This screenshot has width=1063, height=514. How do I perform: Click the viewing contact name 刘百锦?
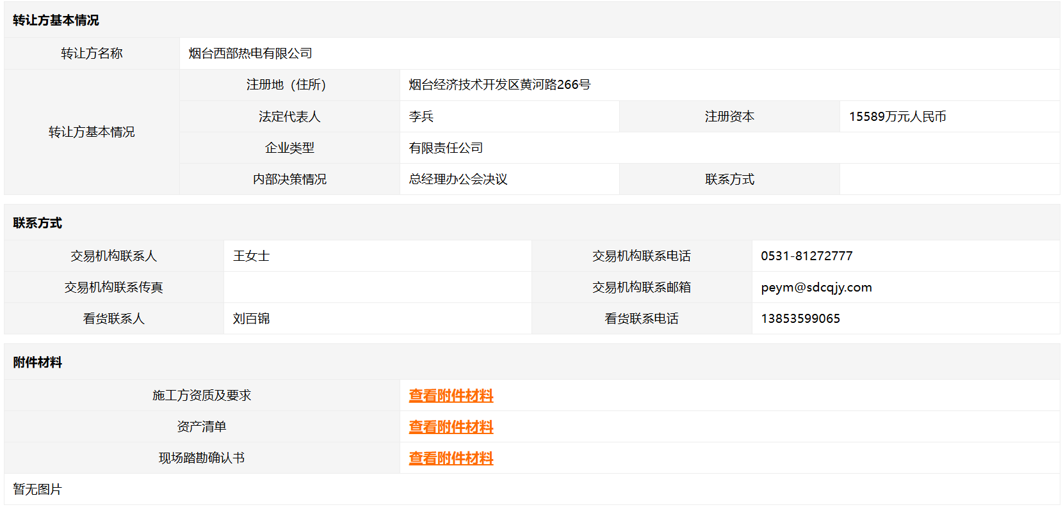[x=251, y=319]
